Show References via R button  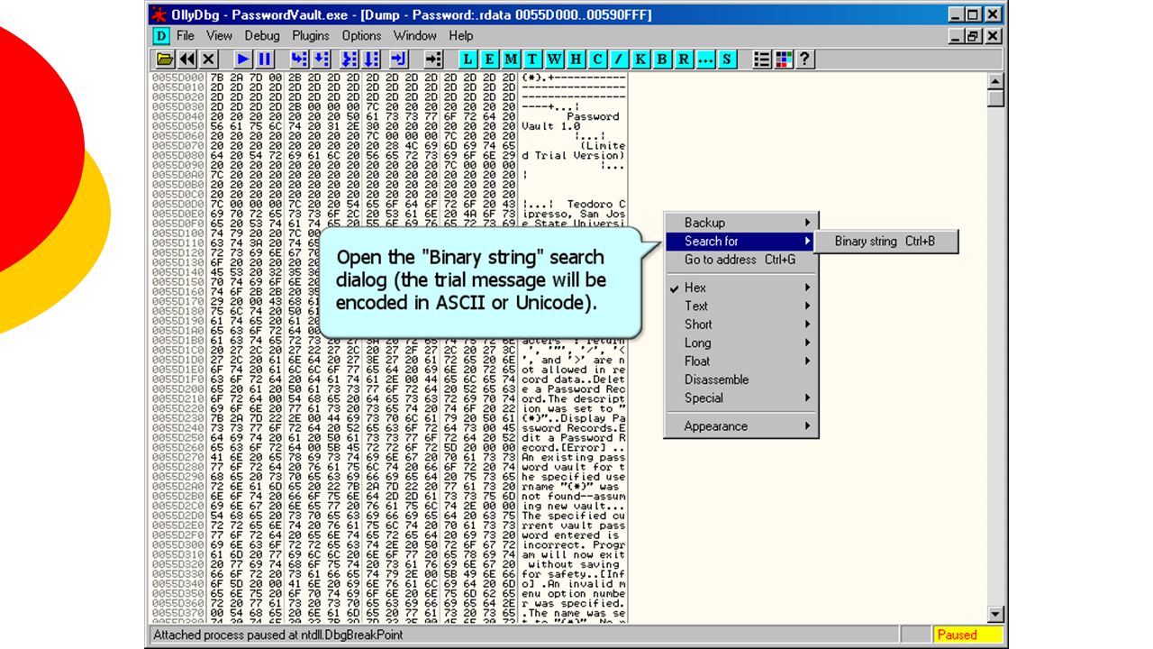coord(684,59)
